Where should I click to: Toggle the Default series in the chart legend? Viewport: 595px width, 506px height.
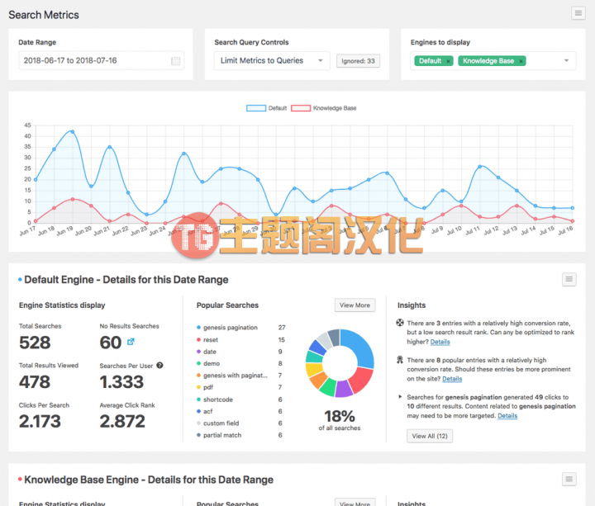point(266,108)
